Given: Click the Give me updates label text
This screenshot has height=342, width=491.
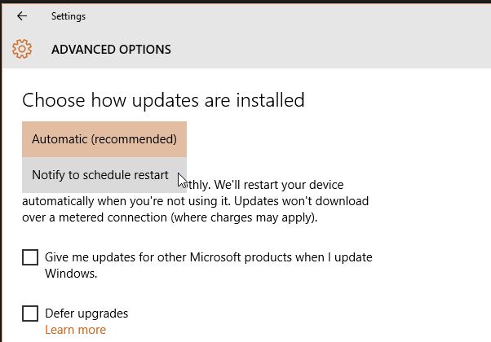Looking at the screenshot, I should pos(208,257).
